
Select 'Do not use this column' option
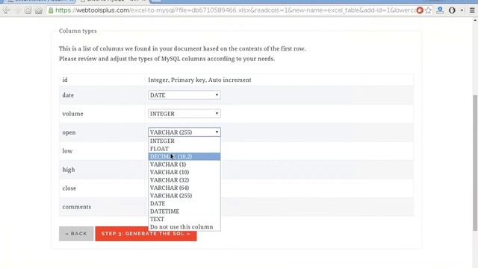coord(184,227)
